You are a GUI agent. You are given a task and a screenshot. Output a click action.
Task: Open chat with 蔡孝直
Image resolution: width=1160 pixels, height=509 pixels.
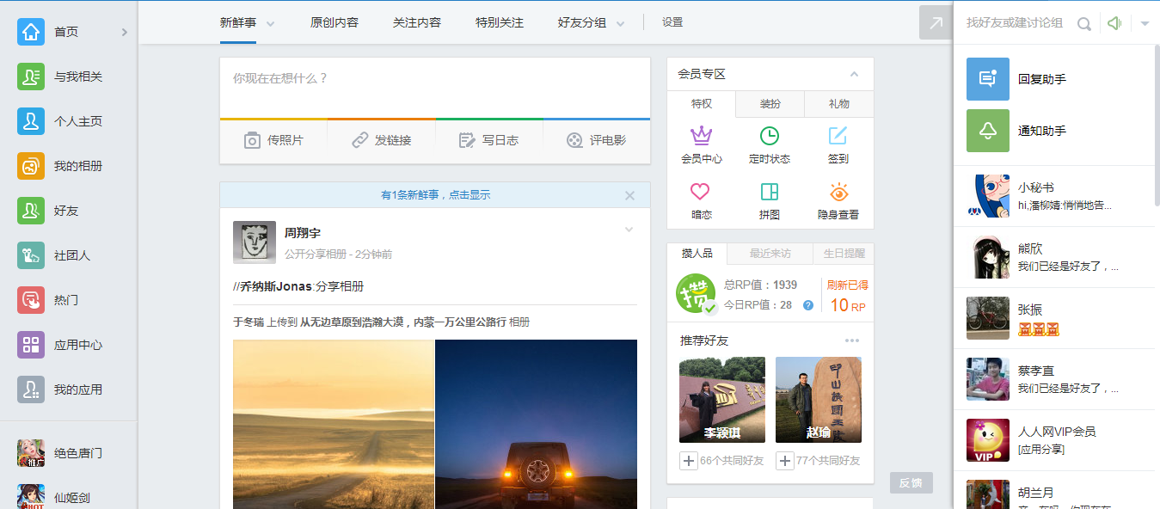(x=1054, y=379)
